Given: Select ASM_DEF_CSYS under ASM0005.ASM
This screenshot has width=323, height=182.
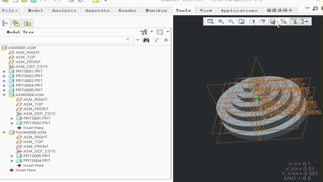Looking at the screenshot, I should 39,151.
